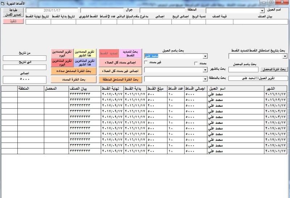The height and width of the screenshot is (198, 290).
Task: Click the بداية القسط column header
Action: pos(135,88)
